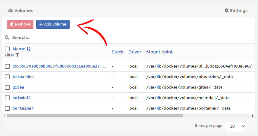Image resolution: width=258 pixels, height=136 pixels.
Task: Tick the heimdall volume checkbox
Action: 7,98
